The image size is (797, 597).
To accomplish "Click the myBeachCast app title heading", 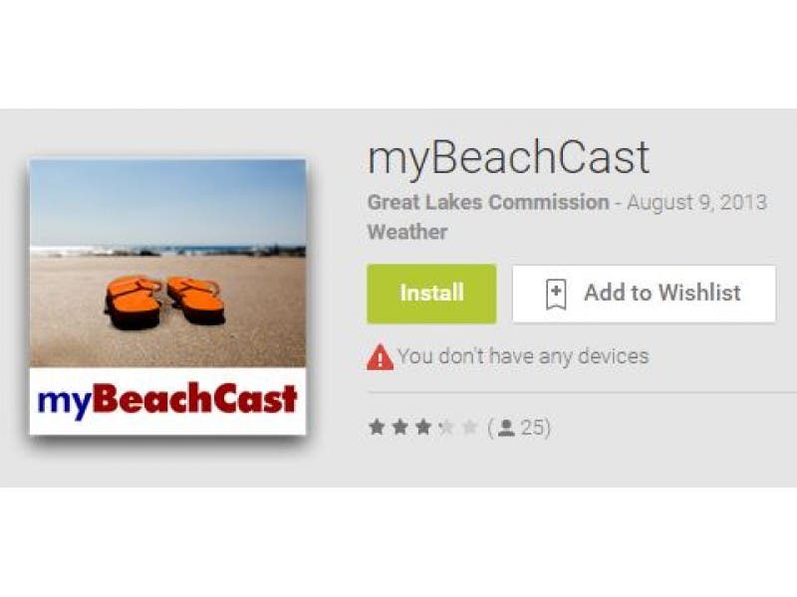I will (508, 158).
